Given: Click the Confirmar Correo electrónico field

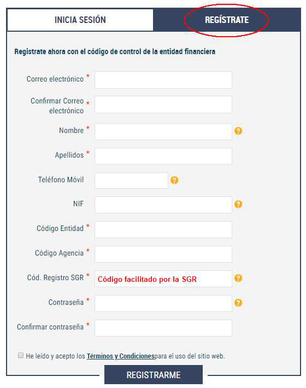Looking at the screenshot, I should click(163, 105).
